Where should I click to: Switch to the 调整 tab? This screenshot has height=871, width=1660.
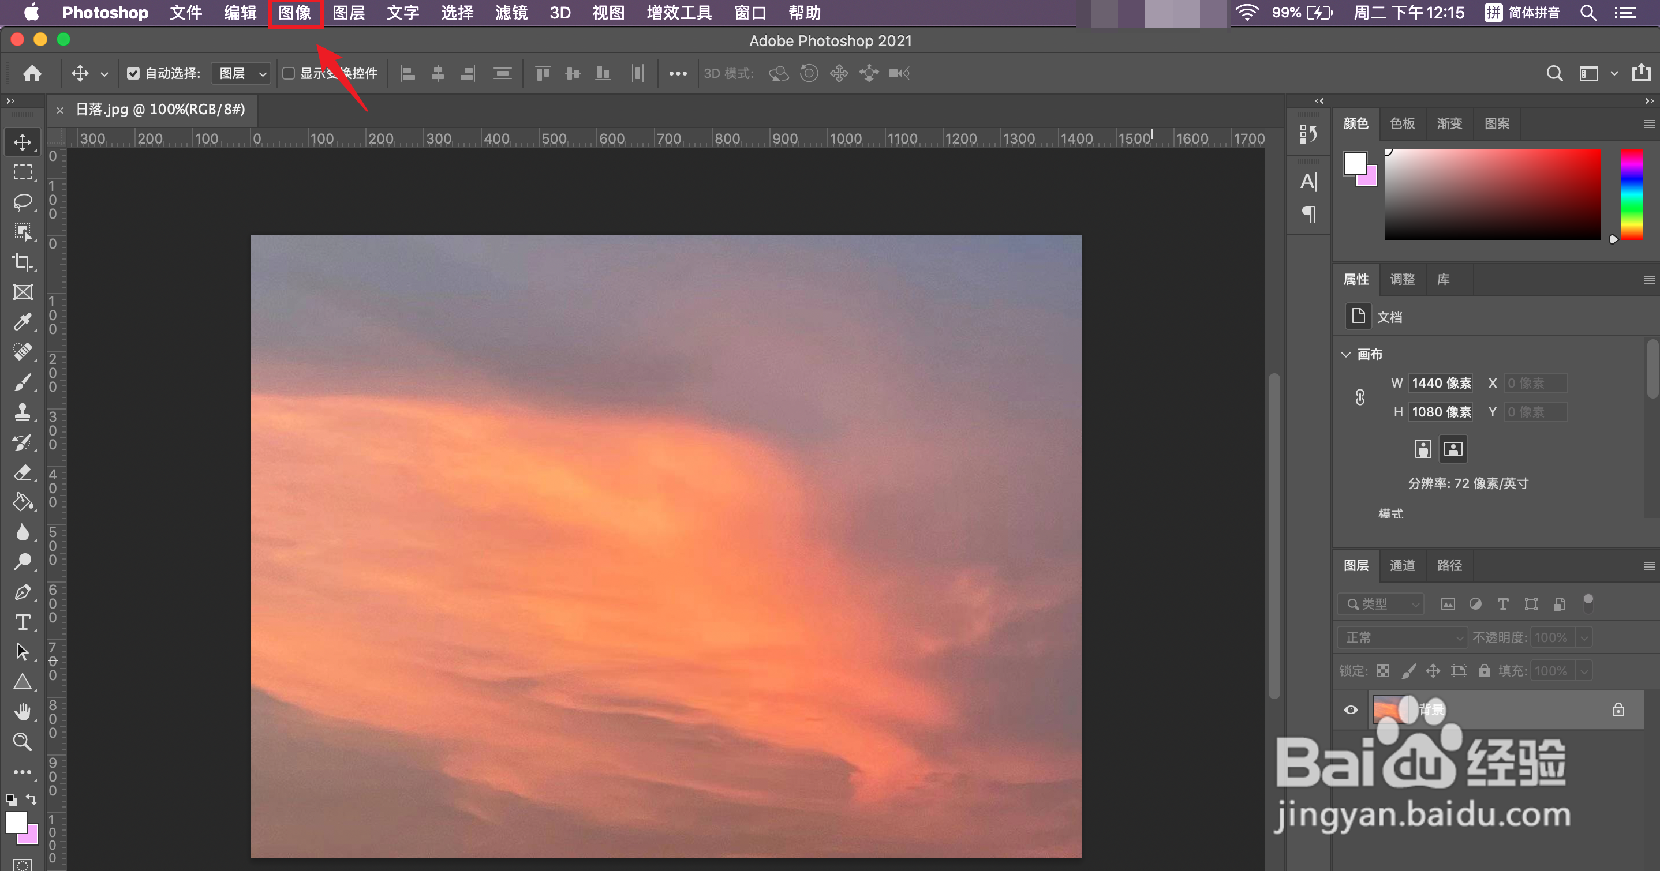click(1402, 279)
